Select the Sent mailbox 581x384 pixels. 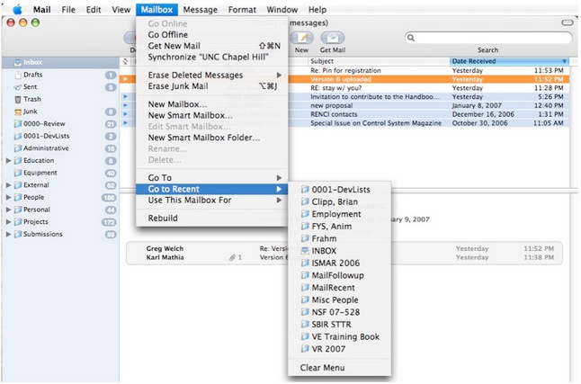31,87
